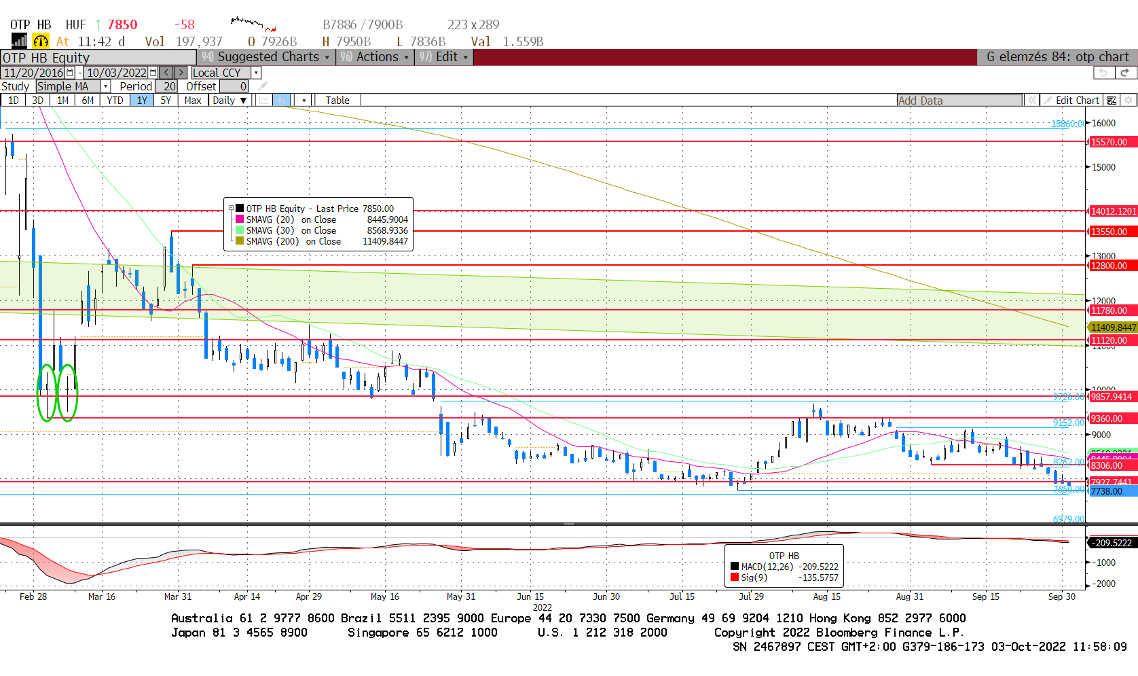Select the 7738.00 blue price label

click(1113, 491)
